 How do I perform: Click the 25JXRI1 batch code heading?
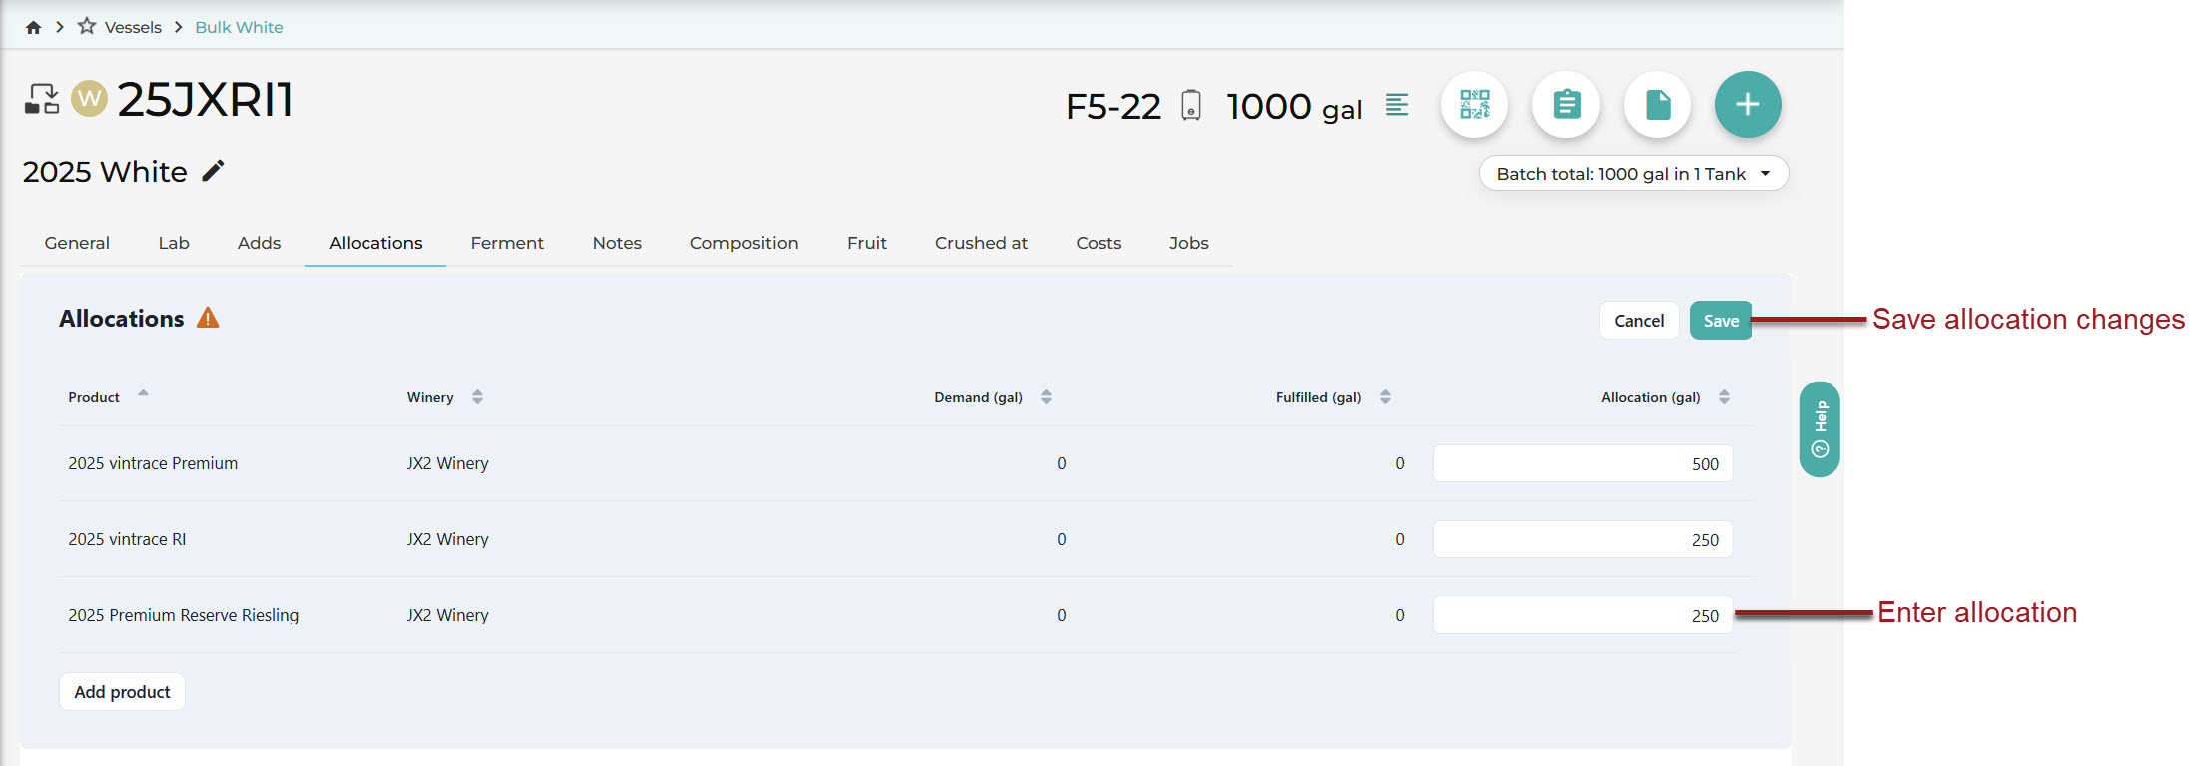coord(205,99)
